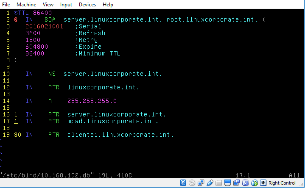The image size is (305, 188).
Task: Click server.linuxcorporate.int. on NS line 10
Action: (x=113, y=74)
